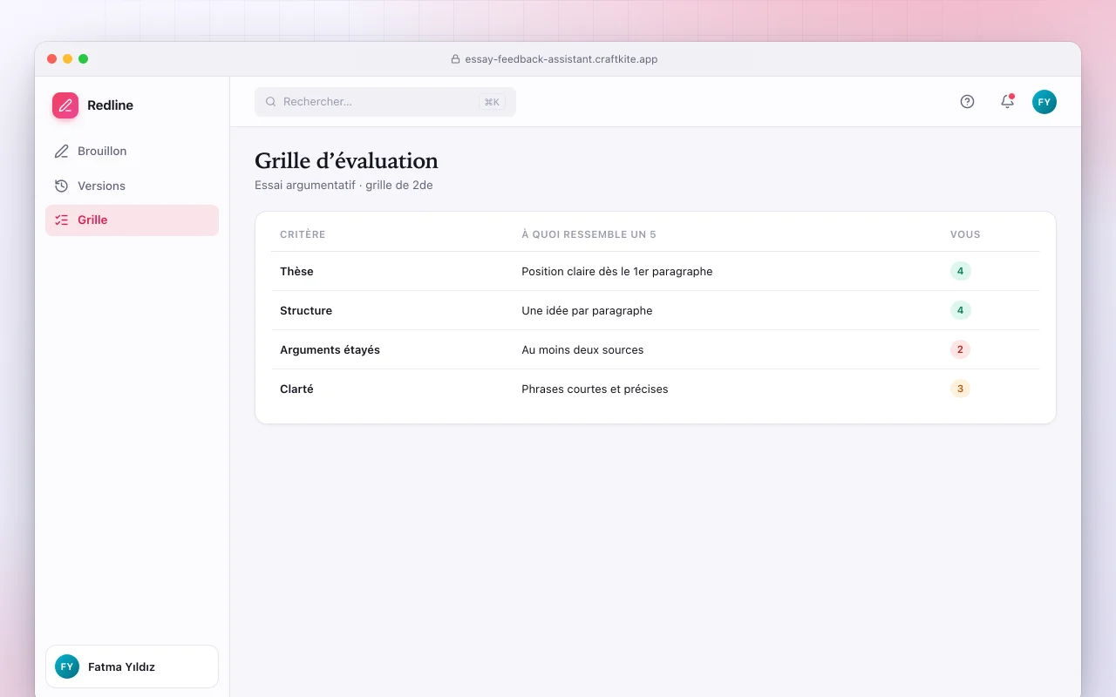Click "Une idée par paragraphe" text
Screen dimensions: 1116x697
(587, 310)
